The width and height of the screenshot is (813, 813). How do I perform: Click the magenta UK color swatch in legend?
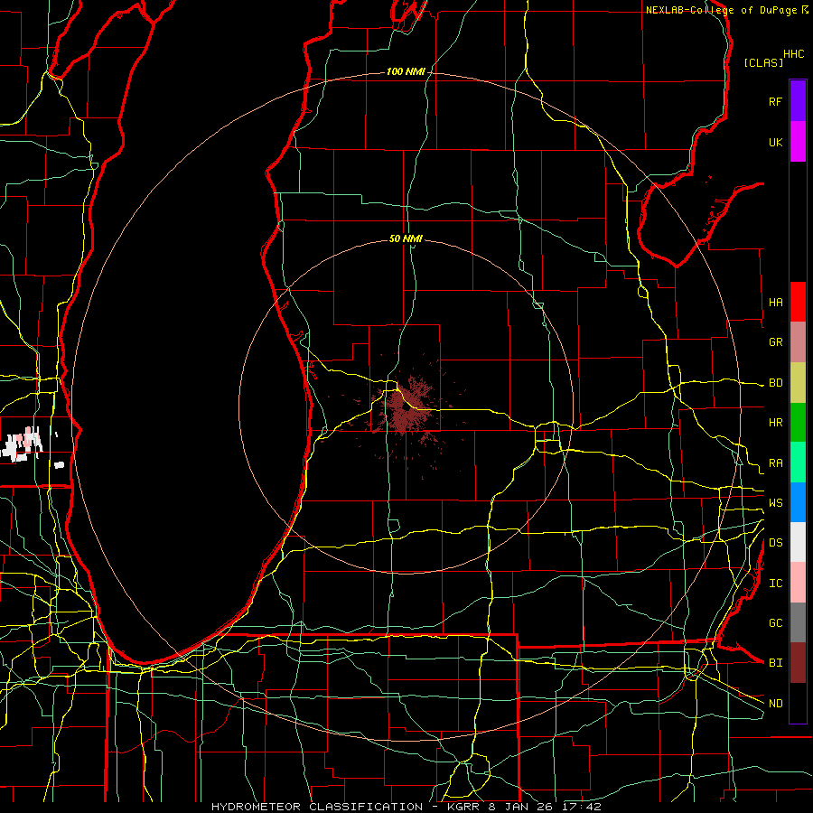[x=798, y=142]
